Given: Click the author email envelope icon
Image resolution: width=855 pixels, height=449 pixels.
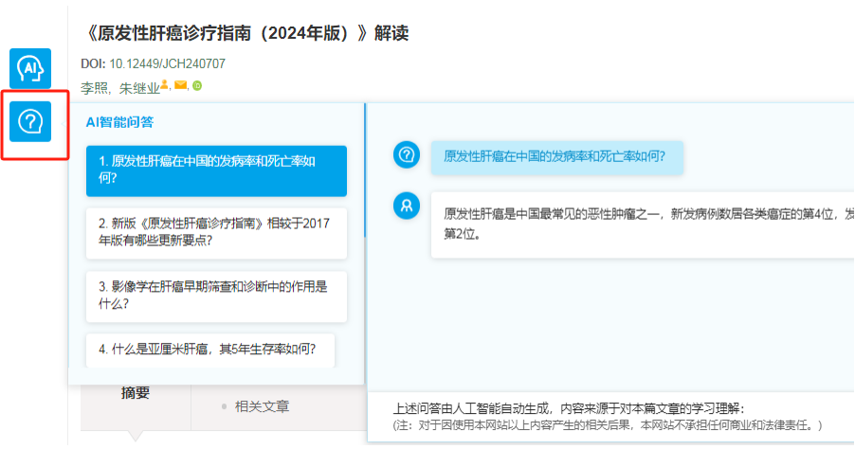Looking at the screenshot, I should click(180, 85).
